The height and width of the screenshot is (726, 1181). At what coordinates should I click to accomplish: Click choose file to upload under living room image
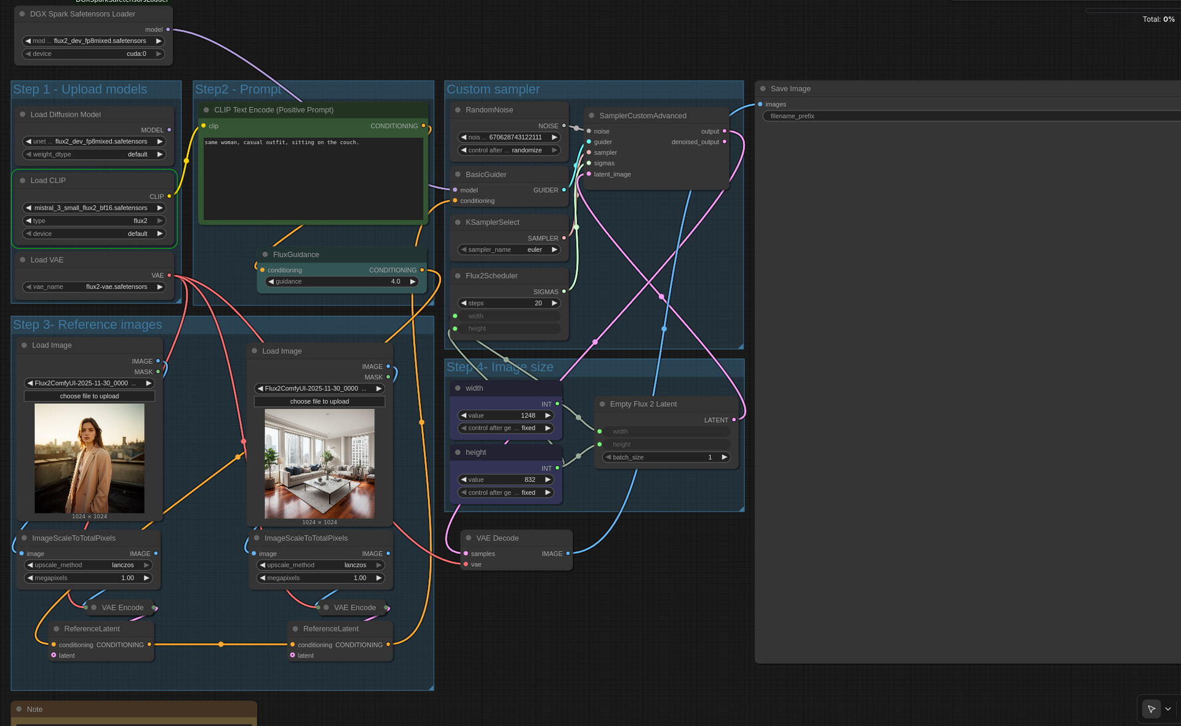319,401
